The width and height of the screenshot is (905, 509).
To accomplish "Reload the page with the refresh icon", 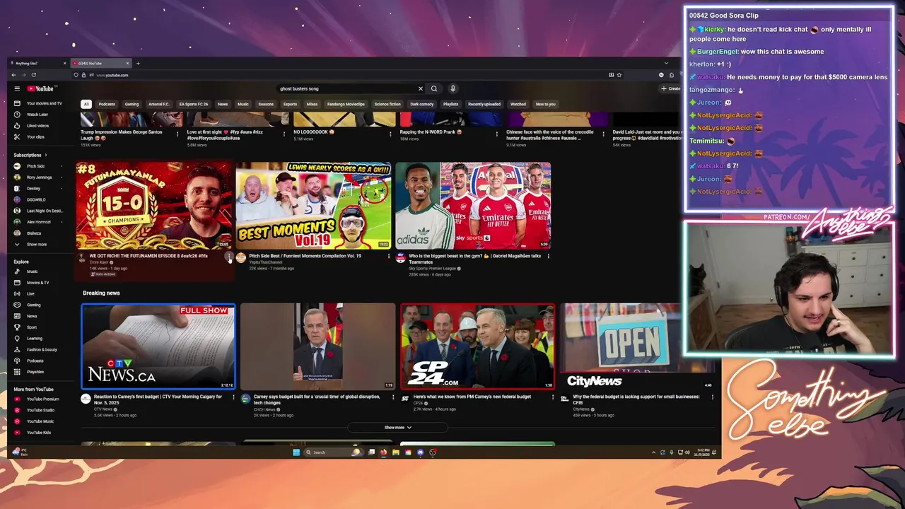I will coord(33,75).
